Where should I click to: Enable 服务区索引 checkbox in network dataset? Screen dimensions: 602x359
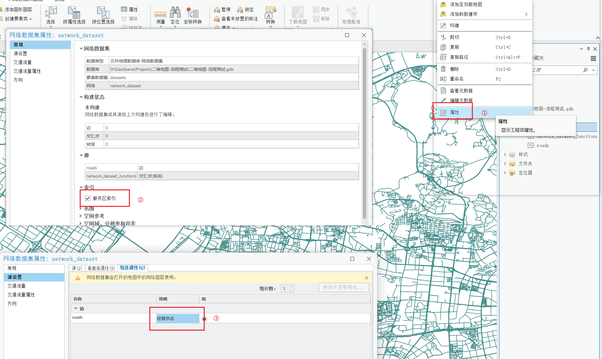tap(88, 198)
